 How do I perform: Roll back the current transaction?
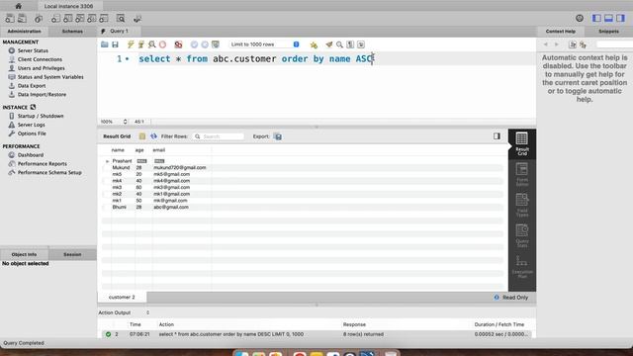[205, 44]
